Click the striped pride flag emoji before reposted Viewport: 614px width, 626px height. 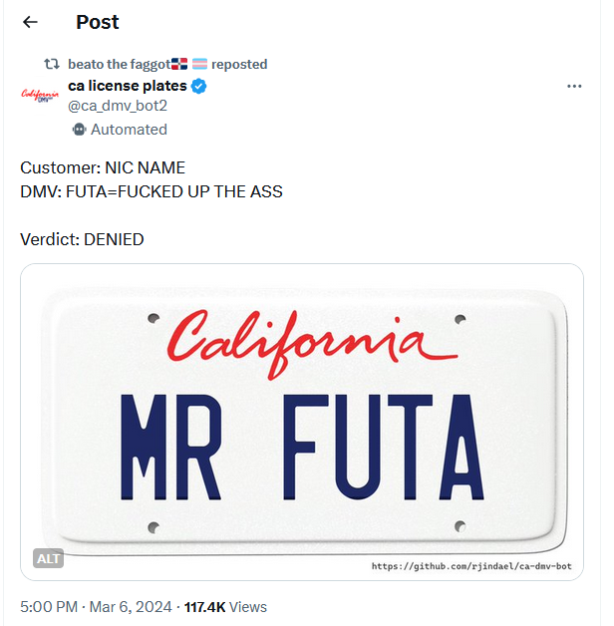coord(199,64)
